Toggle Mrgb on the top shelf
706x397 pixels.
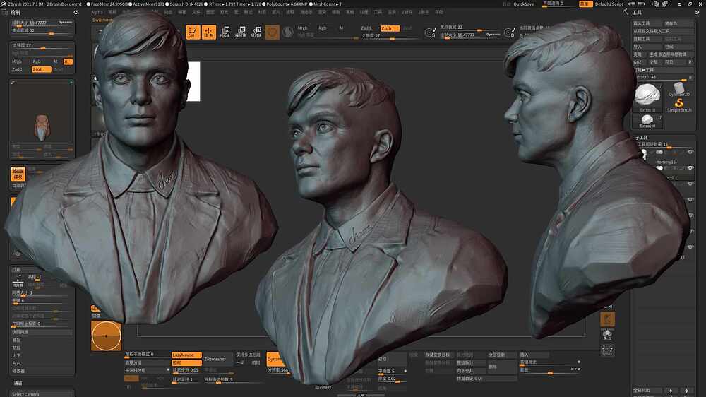[x=302, y=28]
